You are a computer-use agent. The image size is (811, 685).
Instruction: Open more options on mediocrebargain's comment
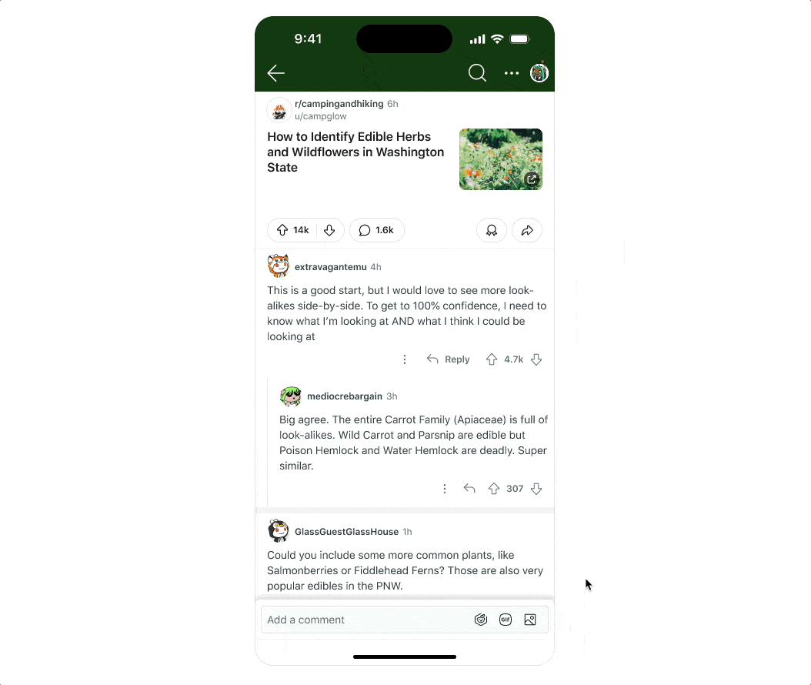click(444, 489)
